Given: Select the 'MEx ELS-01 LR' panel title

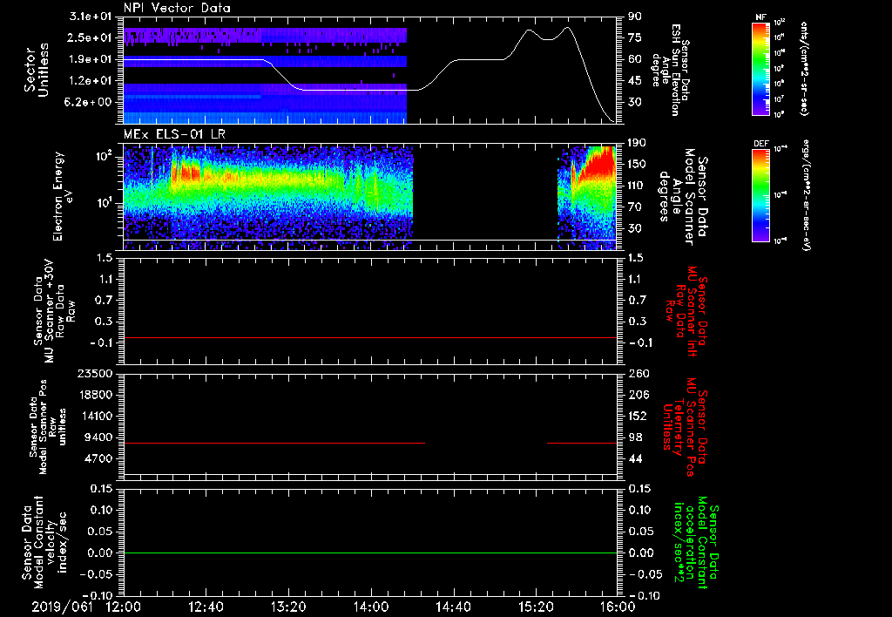Looking at the screenshot, I should click(174, 134).
